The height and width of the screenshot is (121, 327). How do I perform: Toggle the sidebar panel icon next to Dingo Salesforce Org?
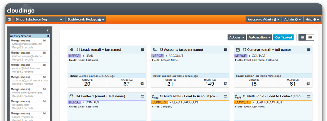pyautogui.click(x=9, y=20)
